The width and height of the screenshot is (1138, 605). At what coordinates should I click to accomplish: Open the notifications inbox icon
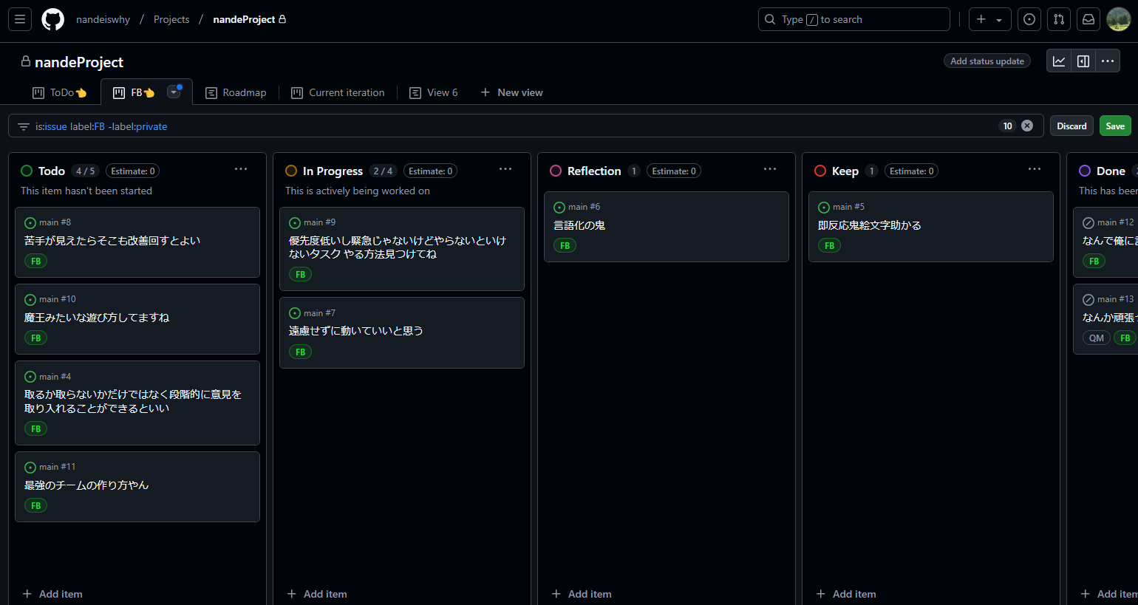point(1088,19)
